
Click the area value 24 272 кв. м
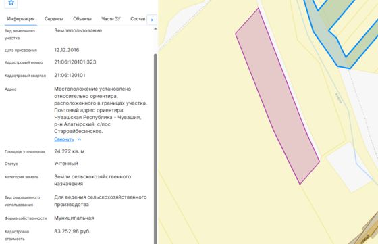click(69, 151)
